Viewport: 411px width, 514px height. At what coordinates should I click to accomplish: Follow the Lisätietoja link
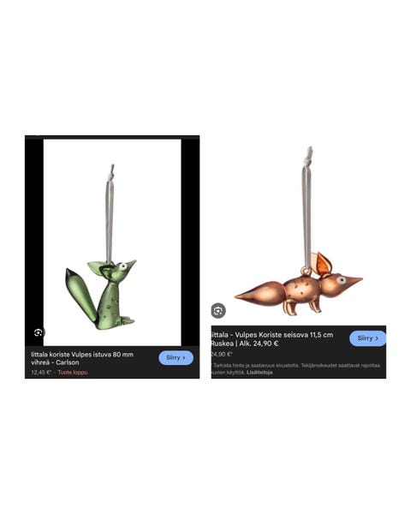259,372
